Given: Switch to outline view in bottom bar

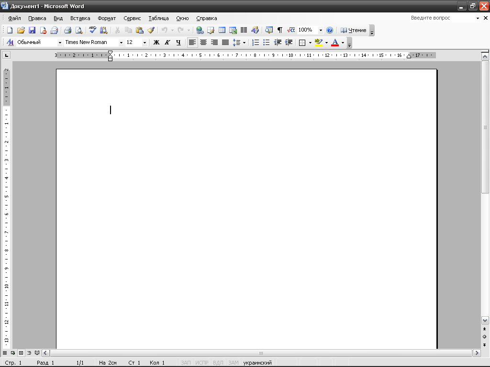Looking at the screenshot, I should tap(29, 353).
